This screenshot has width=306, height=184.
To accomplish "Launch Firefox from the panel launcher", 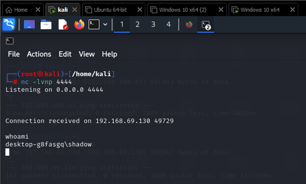I will pos(79,24).
